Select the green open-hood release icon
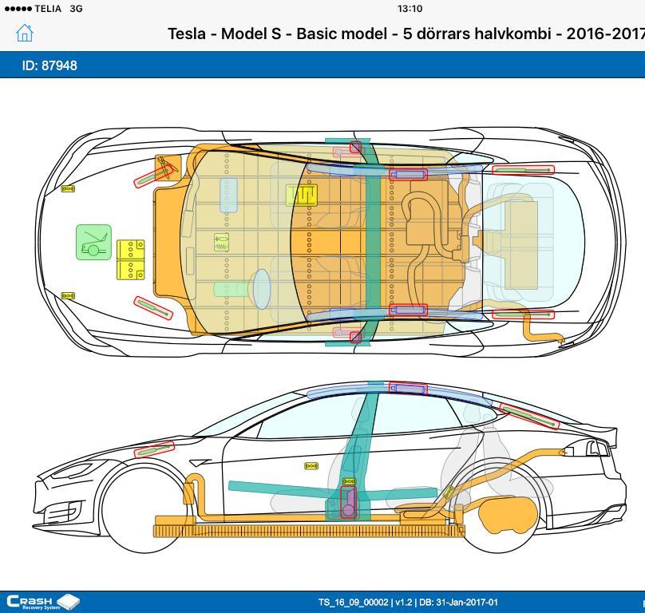645x613 pixels. (x=93, y=242)
